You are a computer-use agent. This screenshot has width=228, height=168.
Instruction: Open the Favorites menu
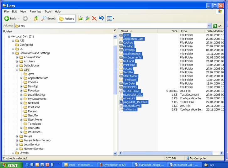coord(35,11)
